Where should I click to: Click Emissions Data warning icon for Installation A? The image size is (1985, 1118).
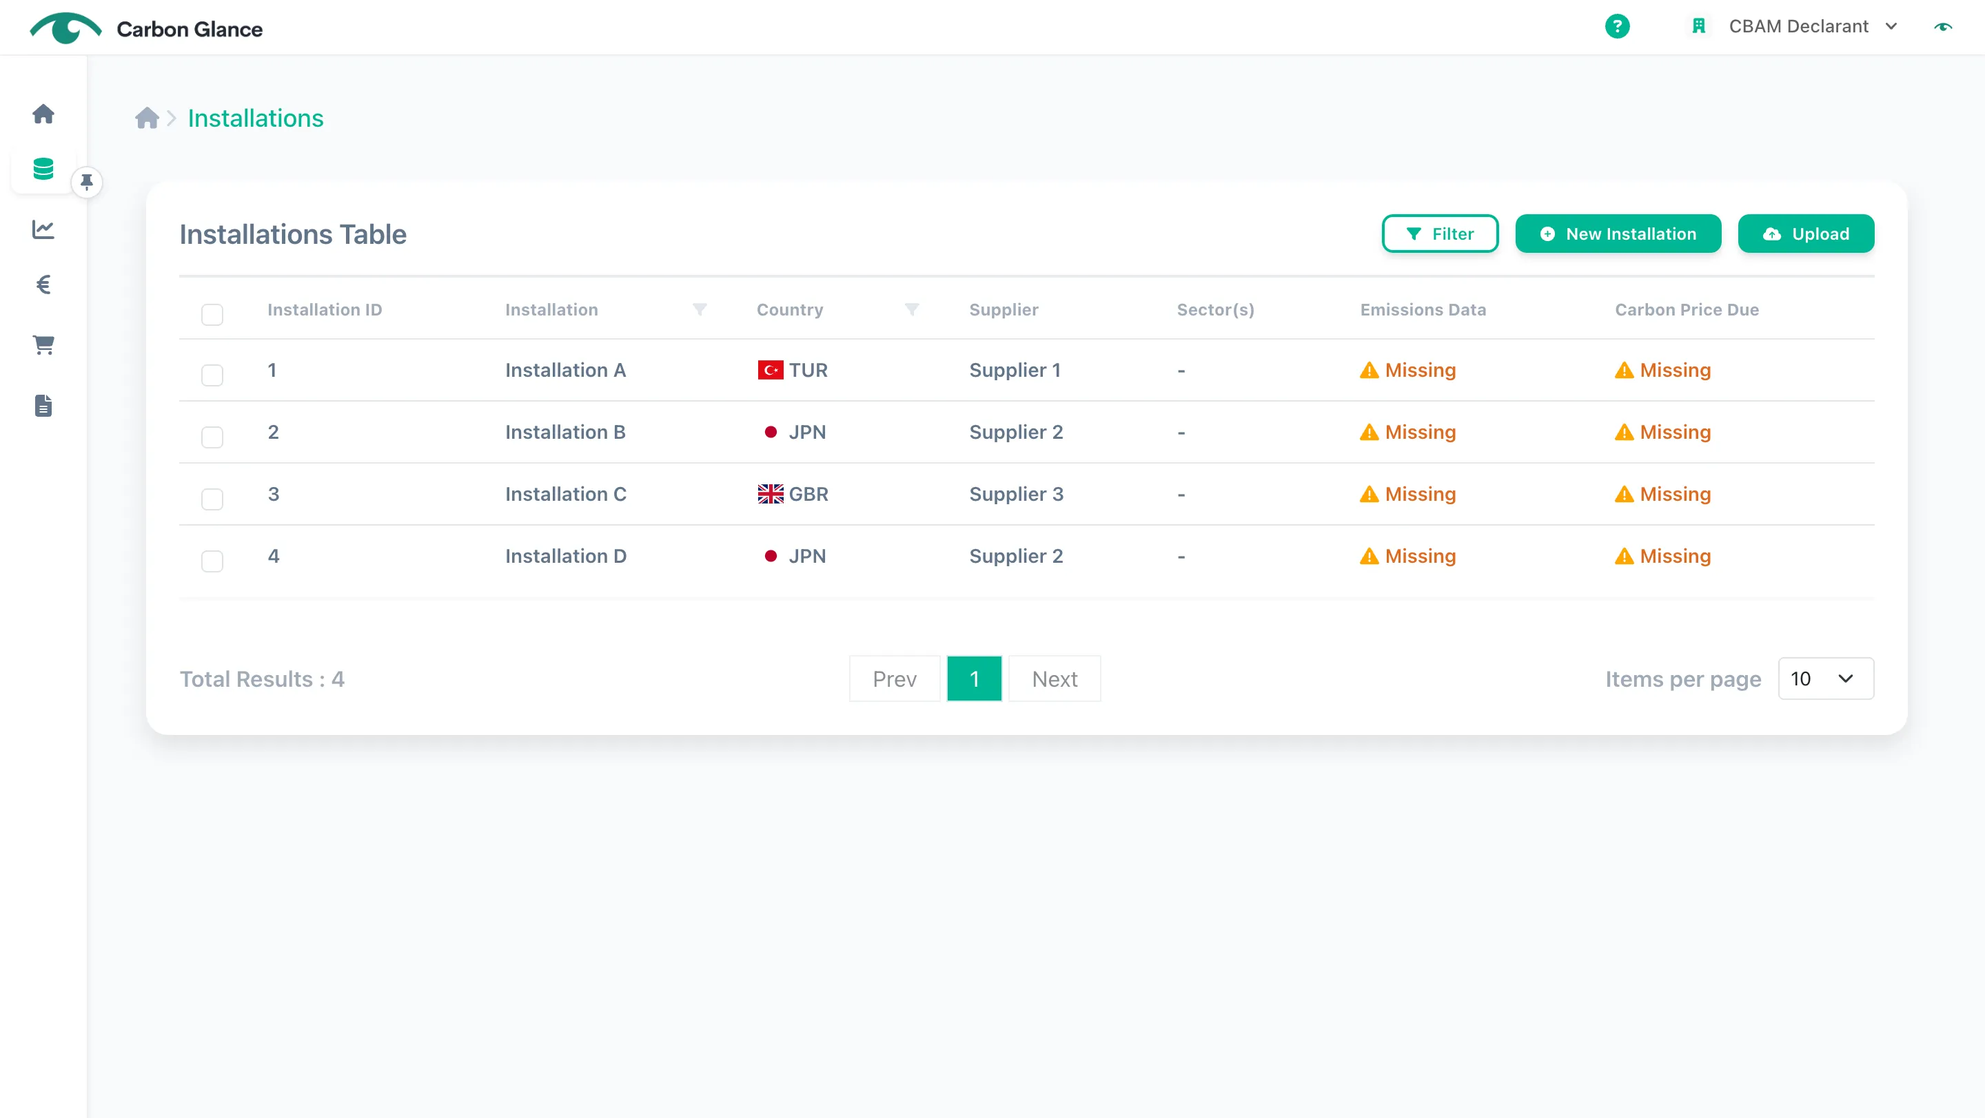[x=1369, y=371]
